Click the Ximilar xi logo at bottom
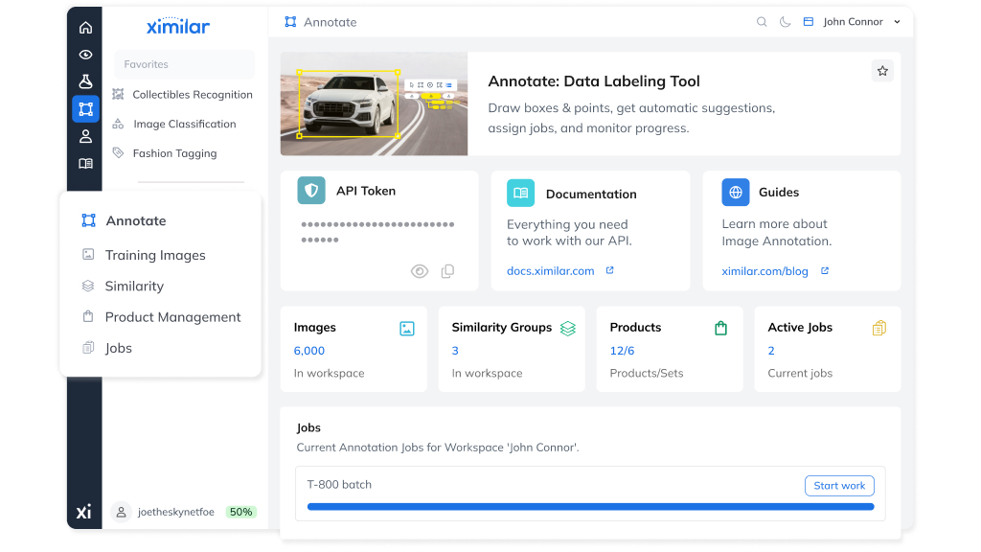Screen dimensions: 981x552 84,512
